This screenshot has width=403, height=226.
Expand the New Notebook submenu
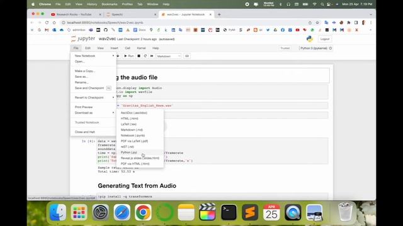[93, 56]
